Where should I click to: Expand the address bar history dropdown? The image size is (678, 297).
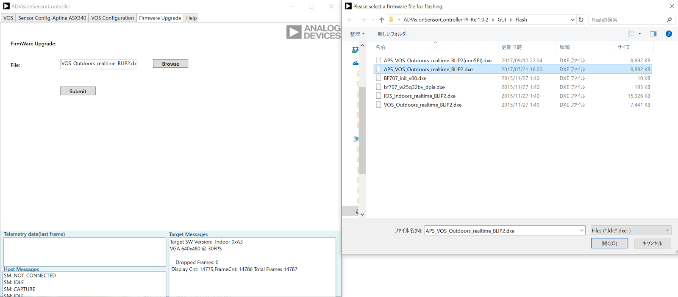pos(572,20)
